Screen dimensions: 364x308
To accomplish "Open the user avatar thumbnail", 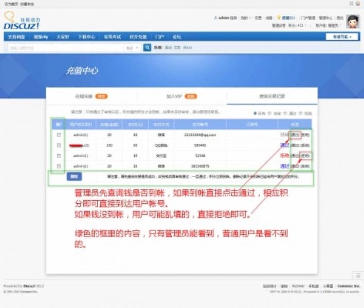I will click(353, 22).
